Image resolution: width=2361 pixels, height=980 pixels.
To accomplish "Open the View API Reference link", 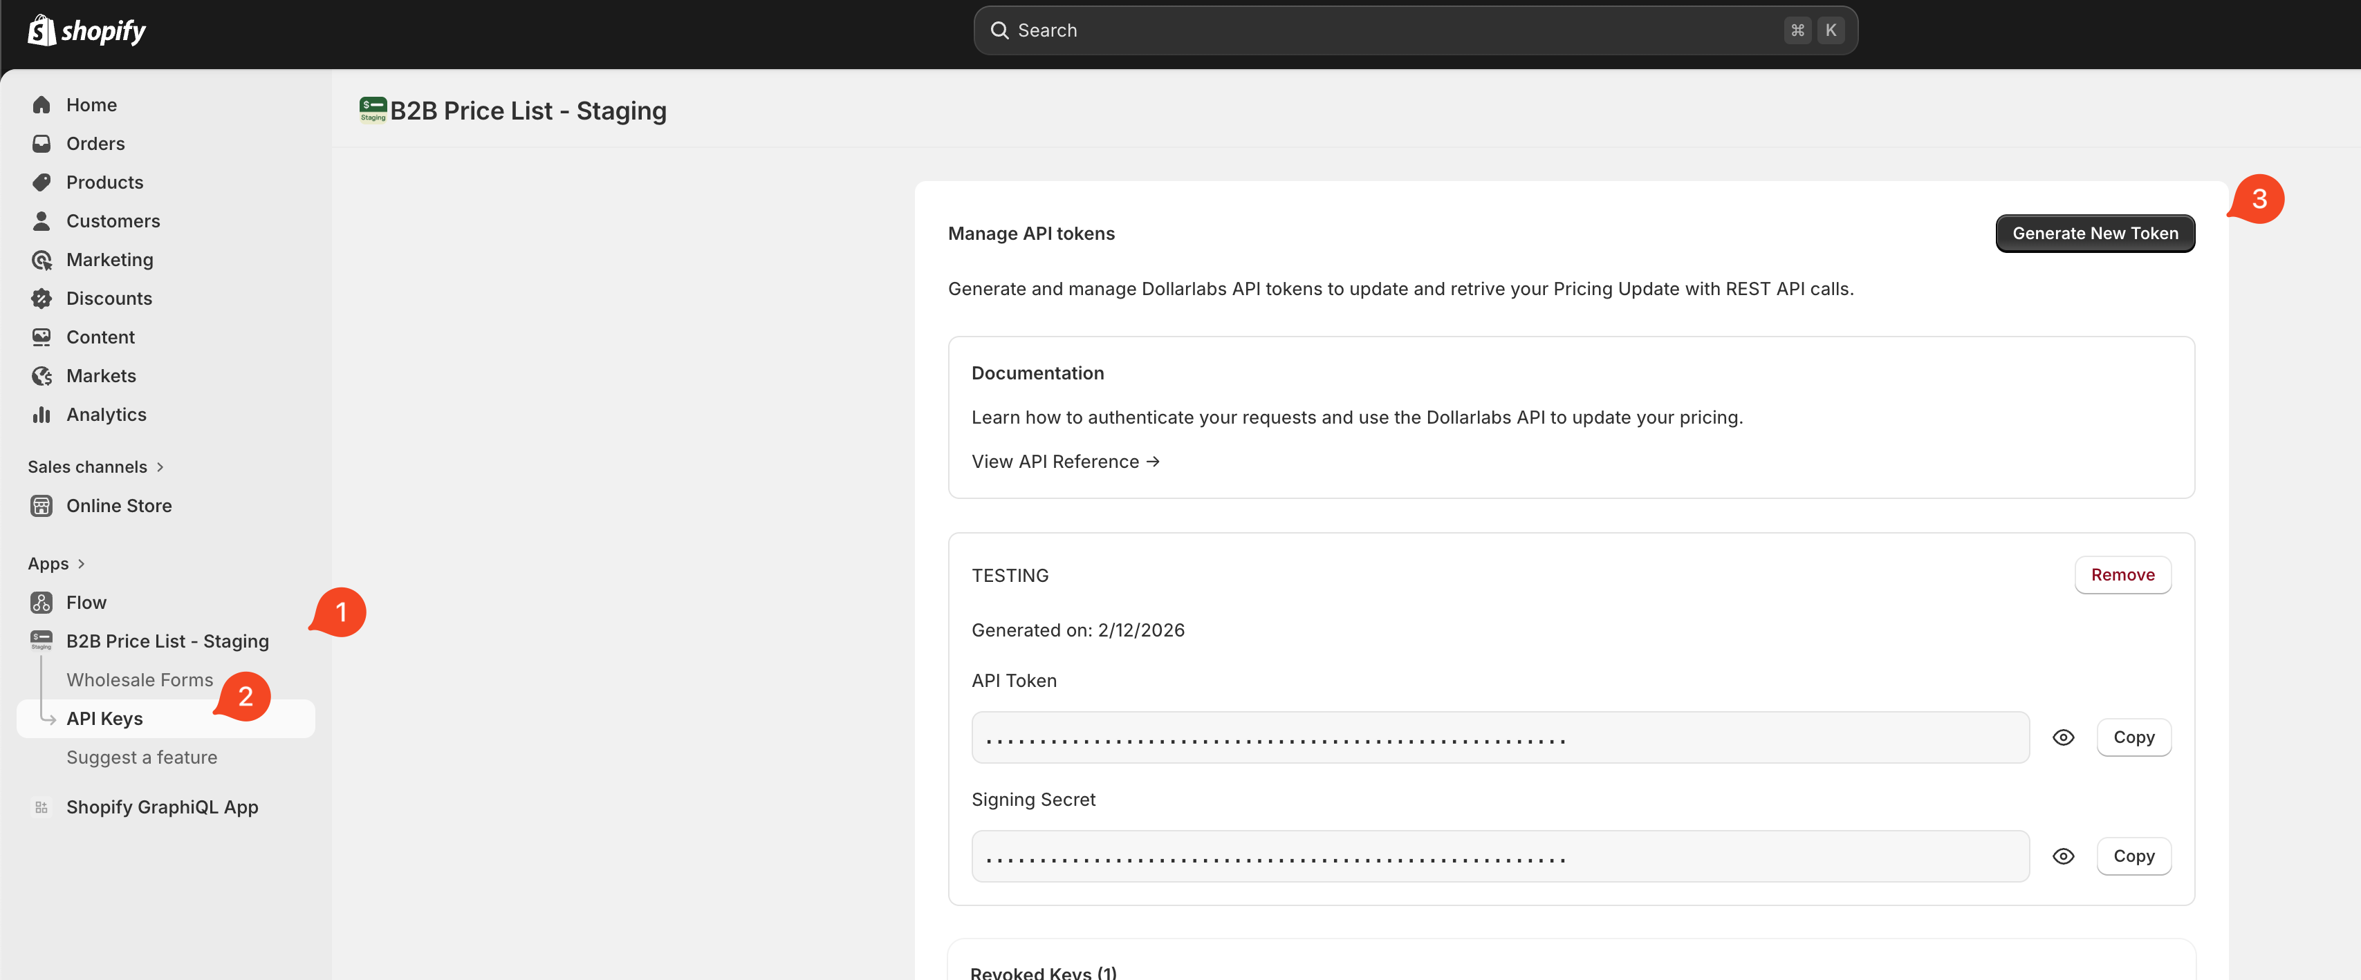I will pyautogui.click(x=1065, y=462).
